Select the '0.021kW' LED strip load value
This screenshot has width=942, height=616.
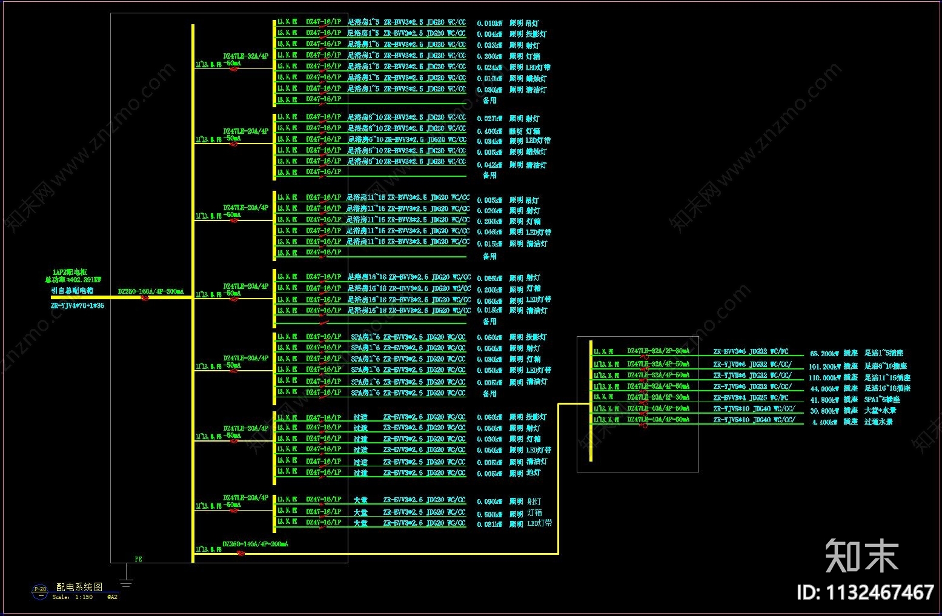coord(489,525)
